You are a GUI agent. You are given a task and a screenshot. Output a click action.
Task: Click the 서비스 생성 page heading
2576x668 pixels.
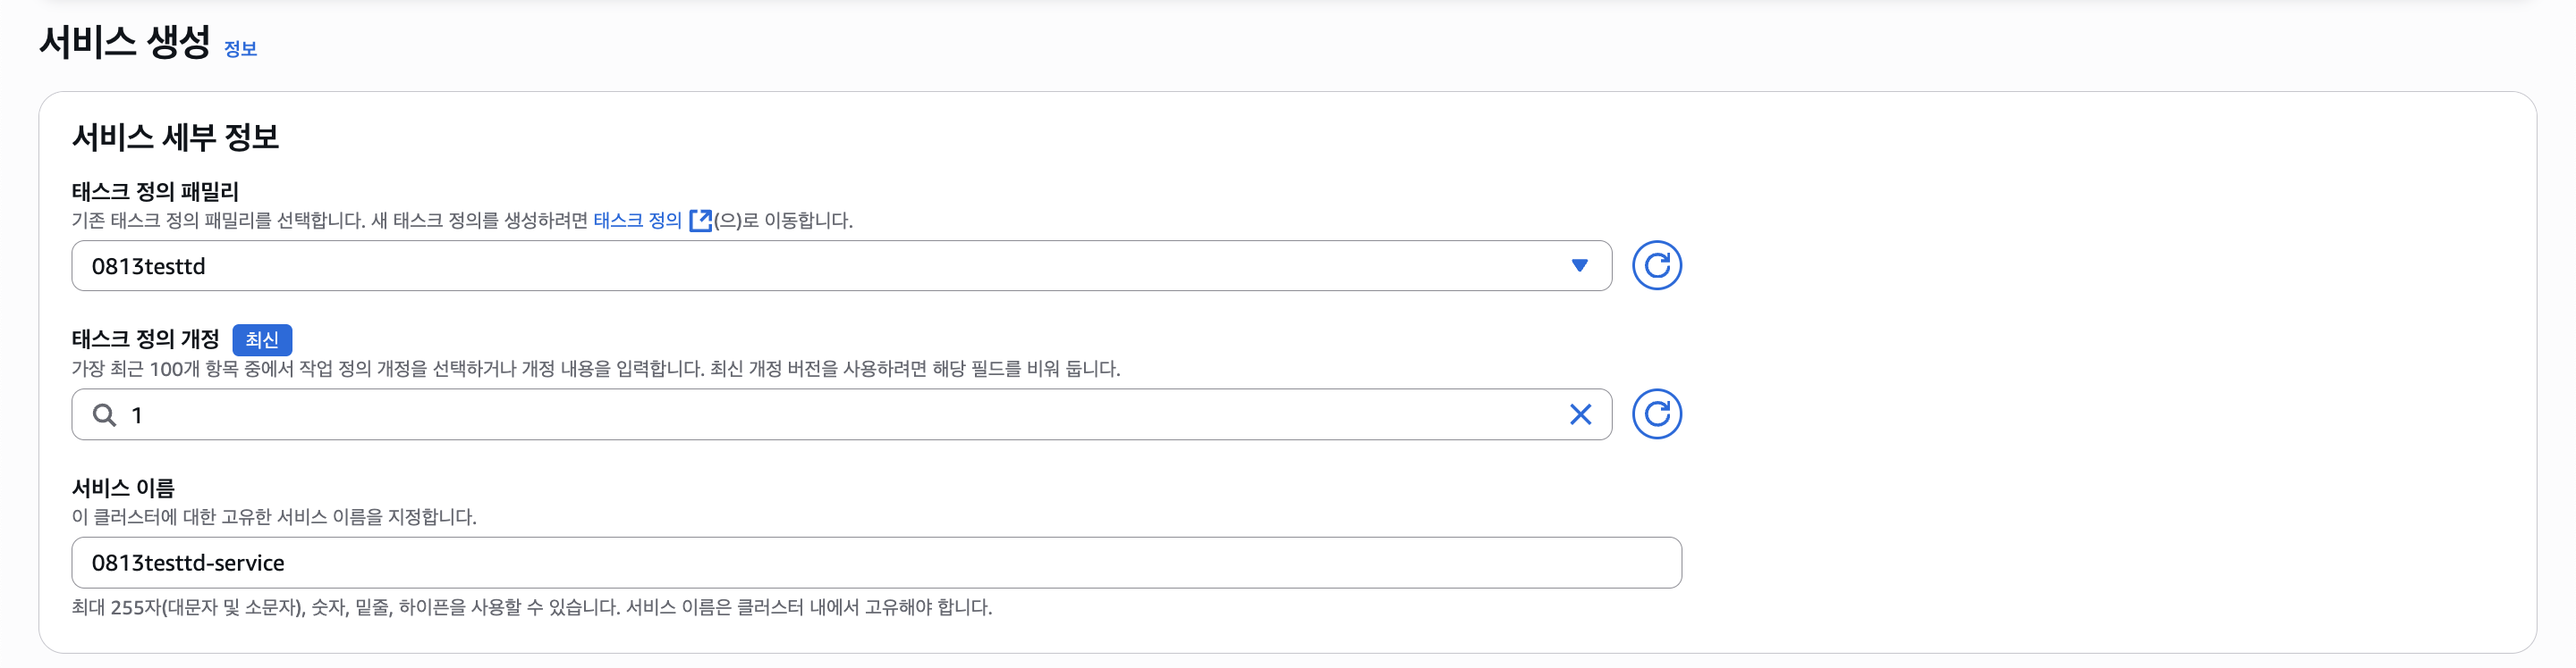[x=125, y=42]
